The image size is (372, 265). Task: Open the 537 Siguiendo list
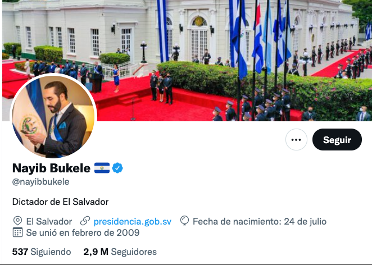click(42, 252)
